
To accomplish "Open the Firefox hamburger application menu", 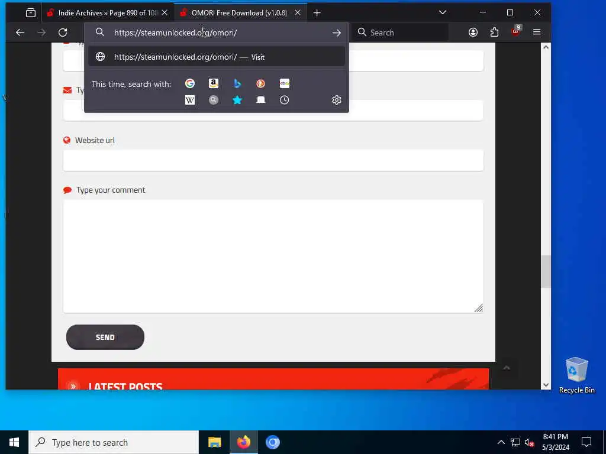I will [x=537, y=32].
